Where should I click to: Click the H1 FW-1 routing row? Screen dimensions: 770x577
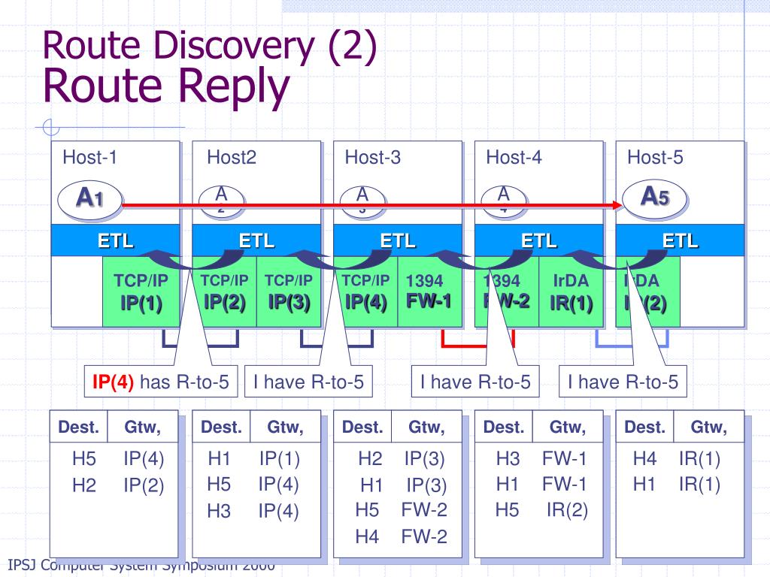[541, 485]
